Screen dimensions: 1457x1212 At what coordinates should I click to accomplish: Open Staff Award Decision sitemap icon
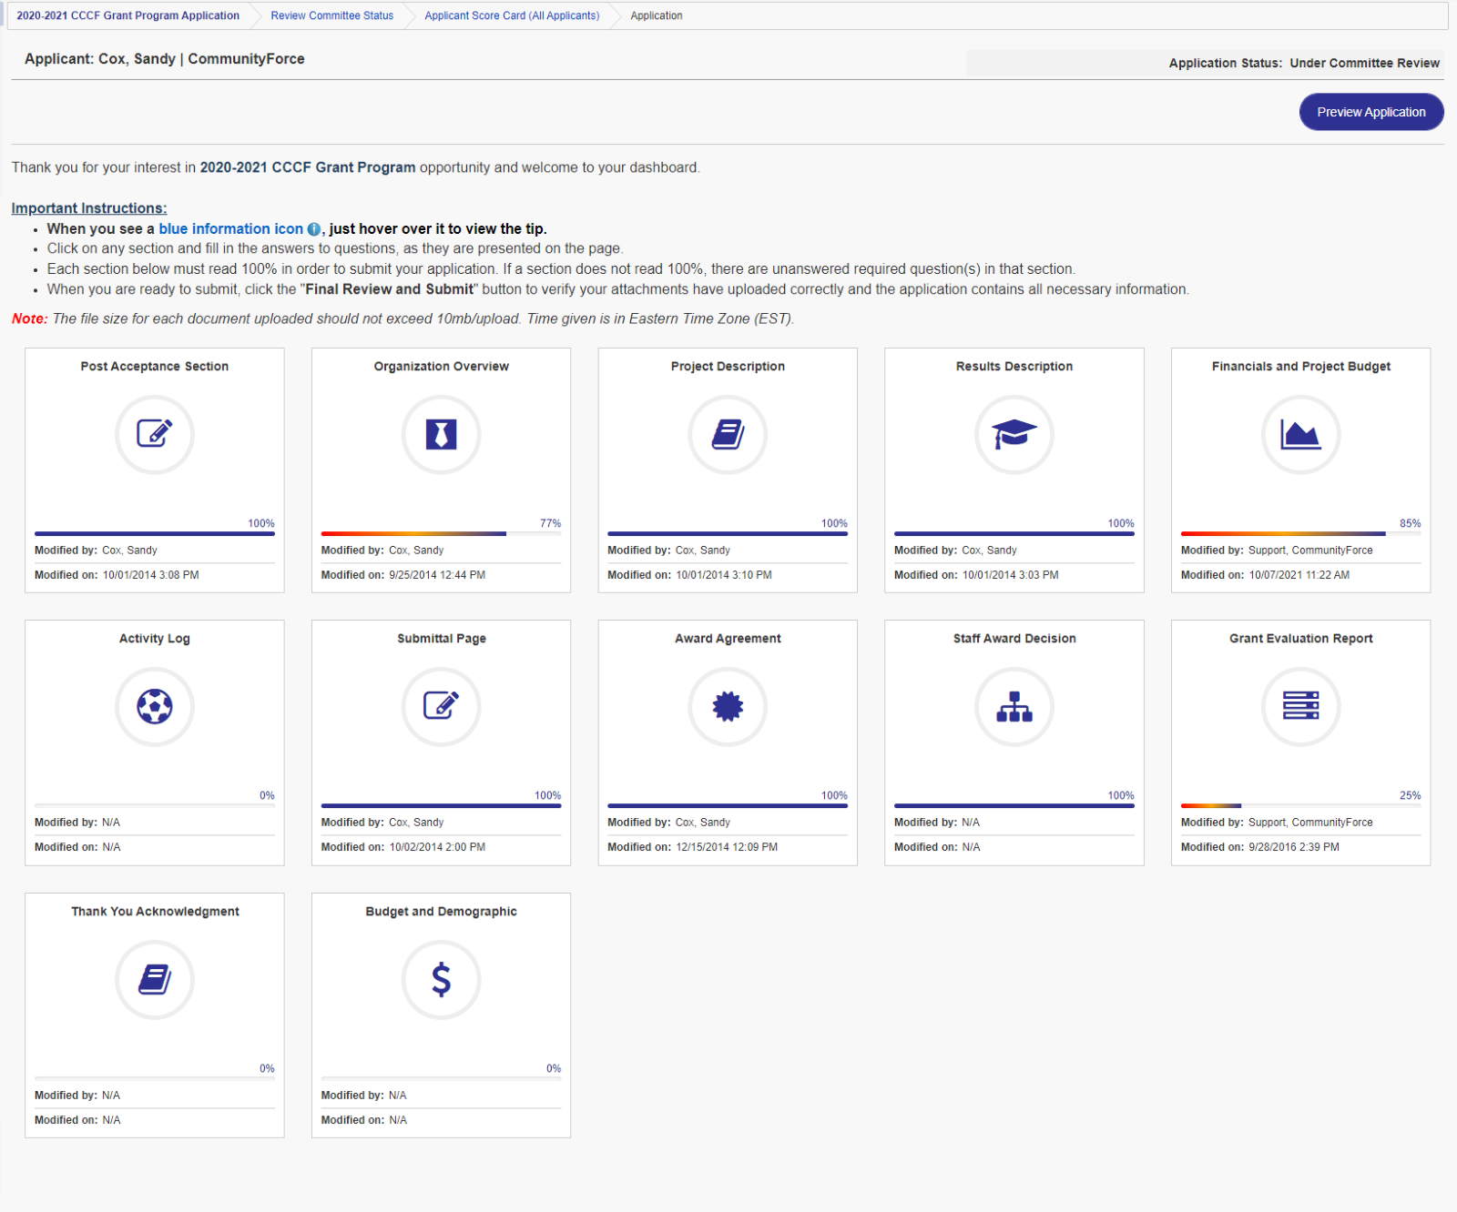click(1014, 706)
